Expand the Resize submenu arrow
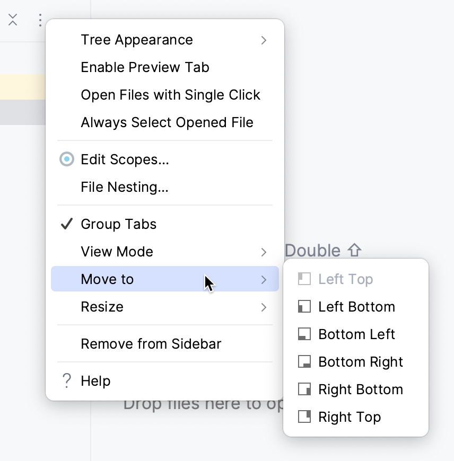Screen dimensions: 454x461 (264, 307)
